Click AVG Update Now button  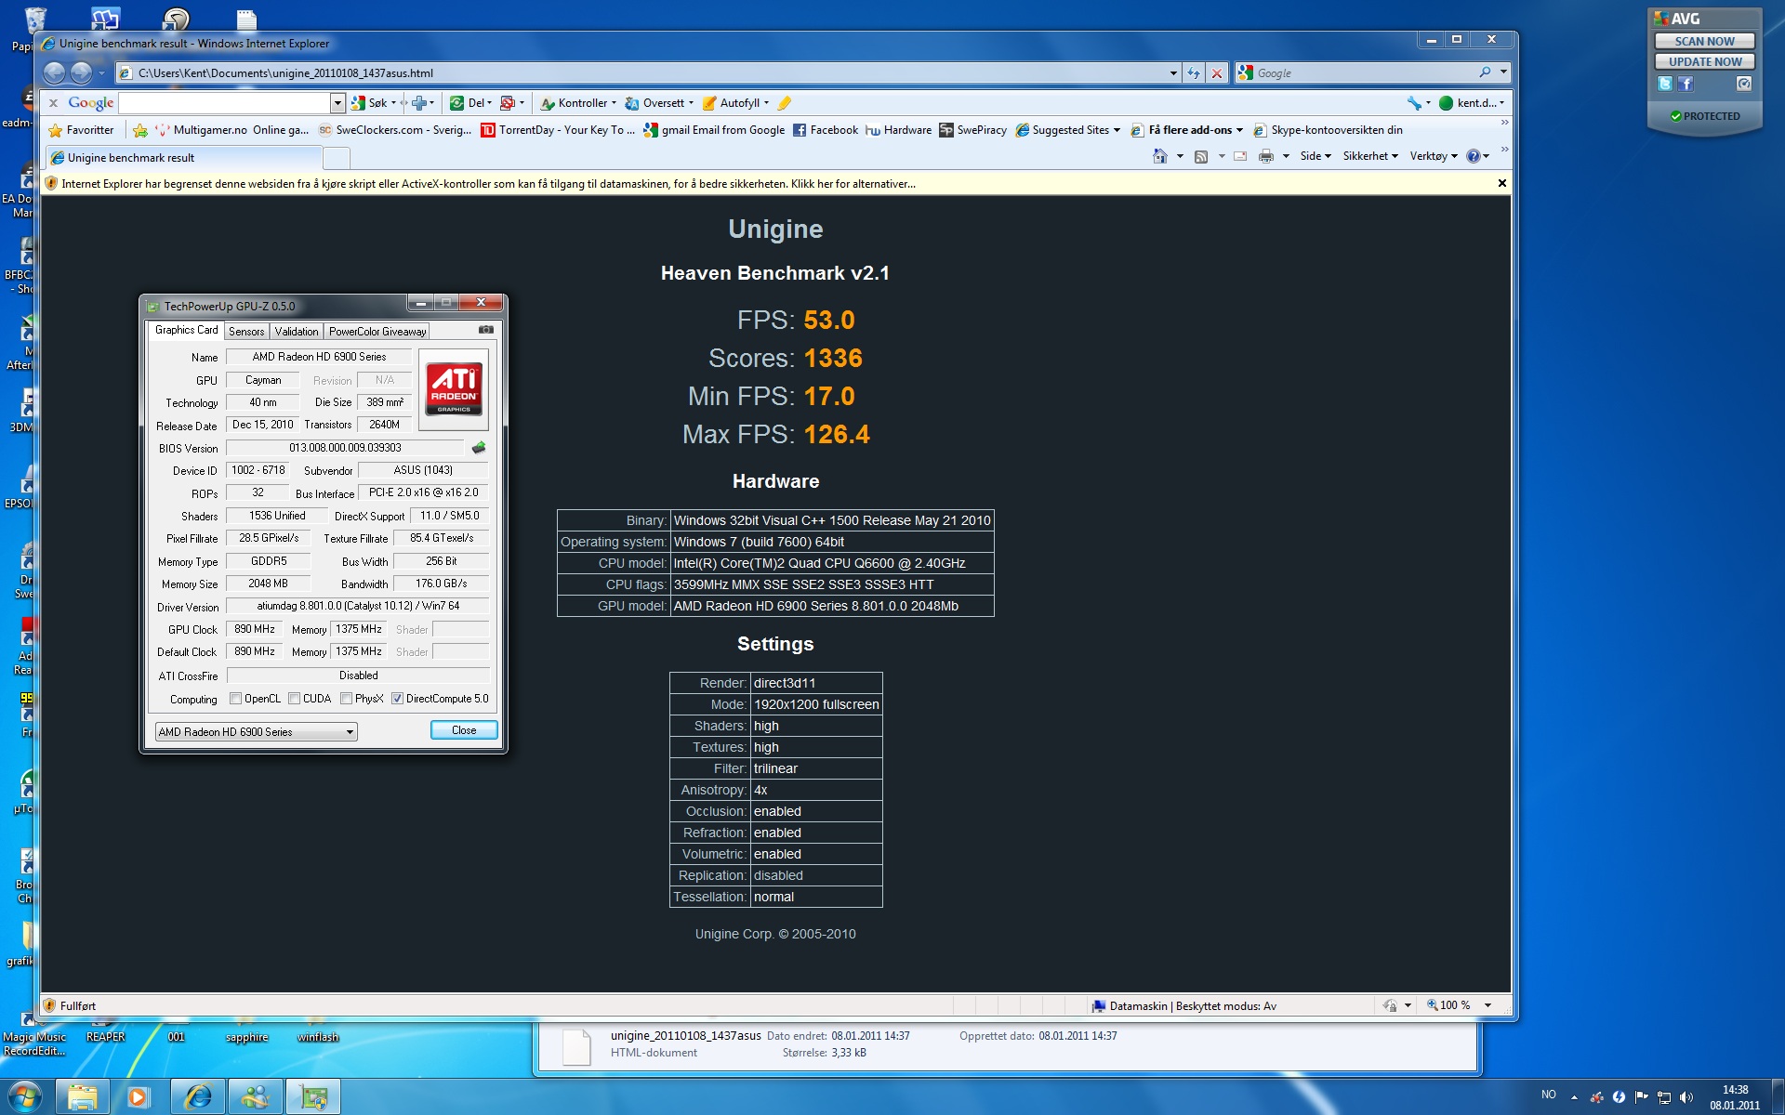point(1704,61)
